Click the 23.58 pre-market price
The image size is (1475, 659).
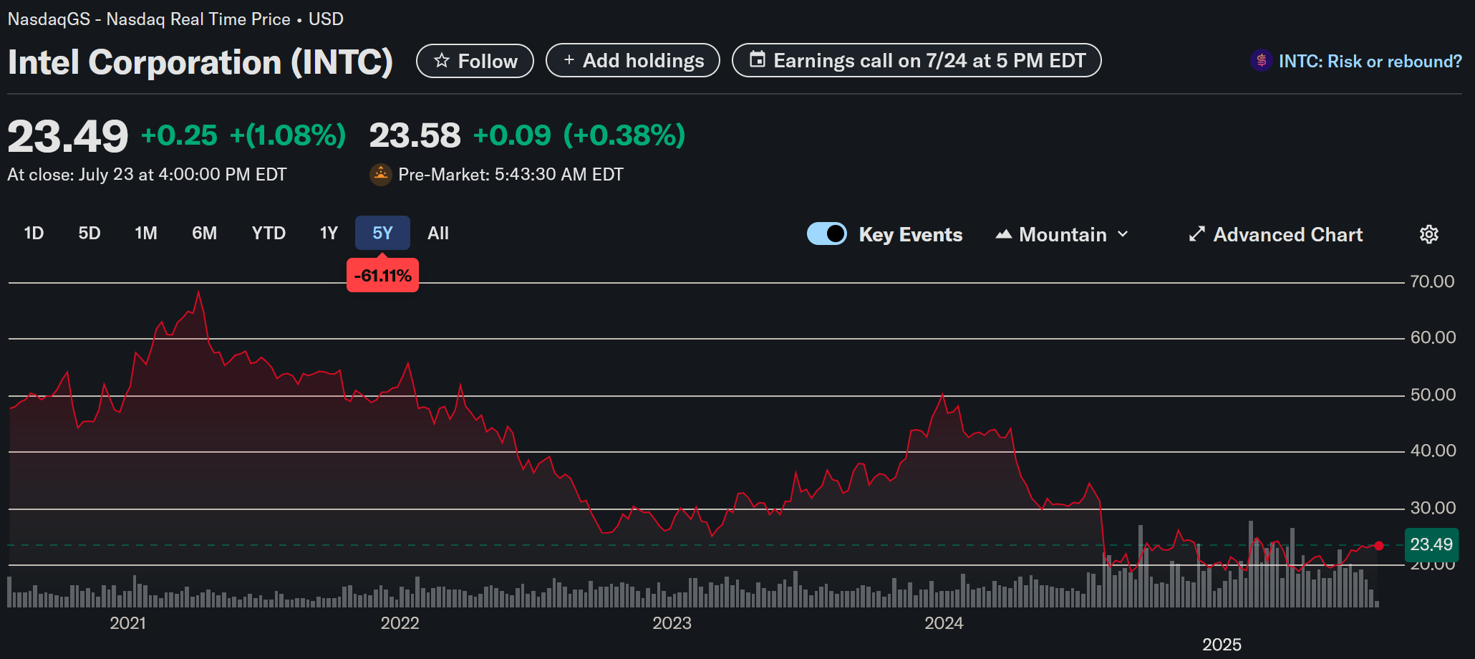[415, 135]
